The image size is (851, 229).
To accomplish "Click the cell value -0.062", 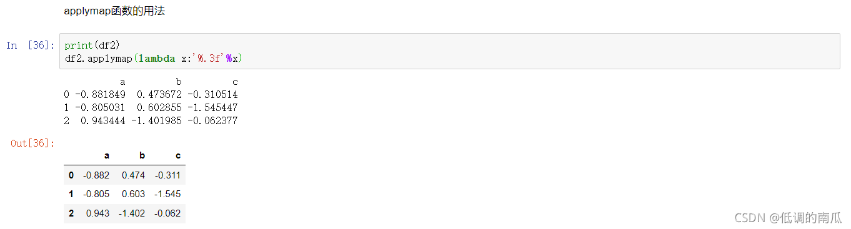I will coord(167,213).
